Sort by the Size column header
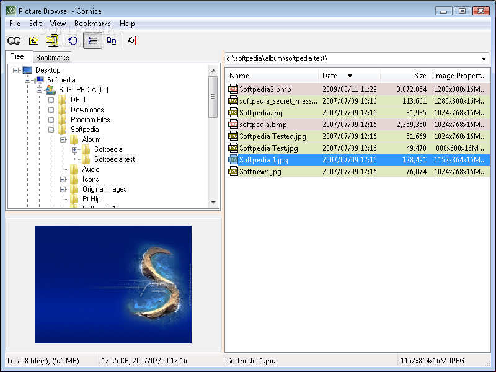496x372 pixels. pyautogui.click(x=405, y=76)
